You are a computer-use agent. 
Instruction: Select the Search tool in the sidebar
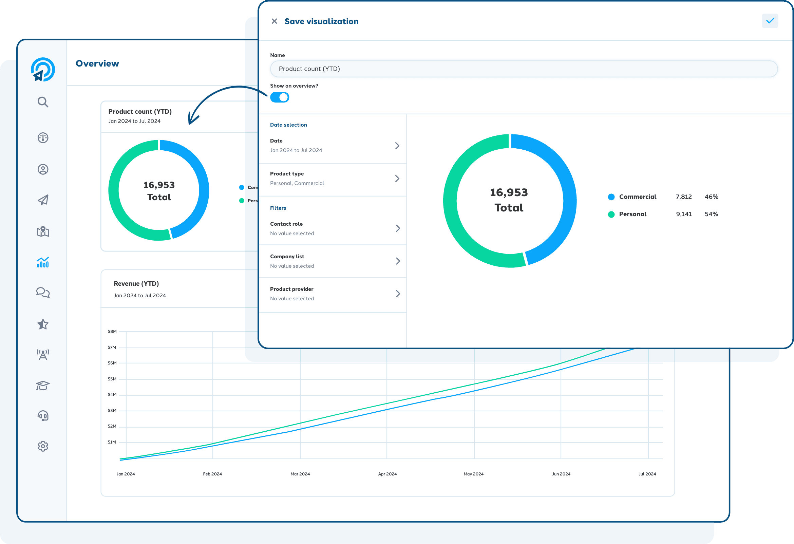click(x=43, y=102)
